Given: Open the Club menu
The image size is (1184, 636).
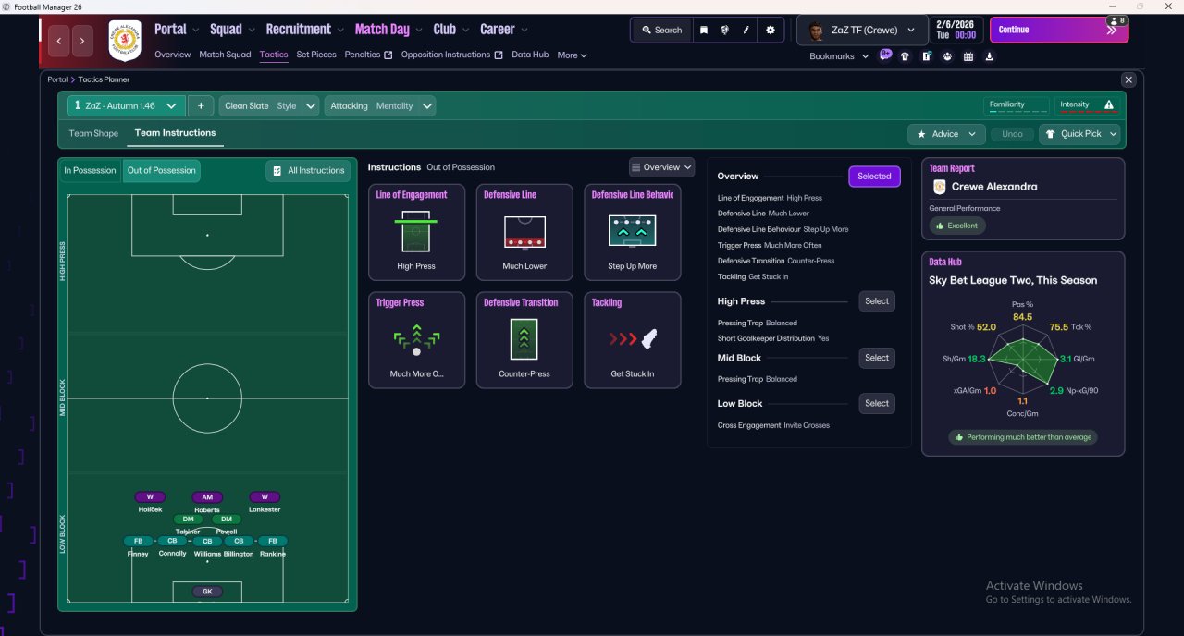Looking at the screenshot, I should pos(450,30).
